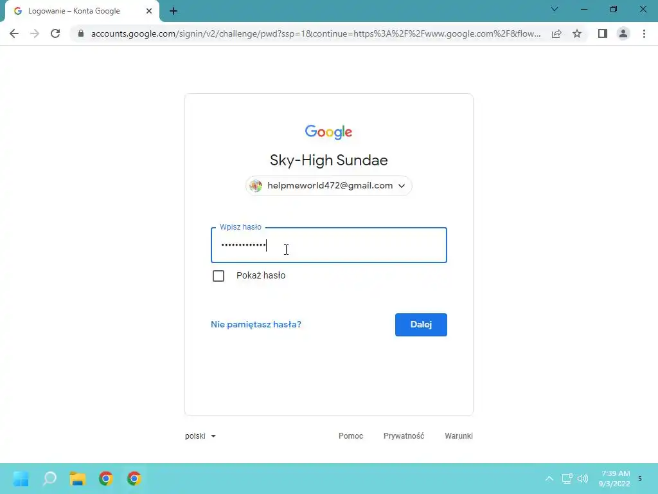The height and width of the screenshot is (494, 658).
Task: Click the Sky-High Sundae heading
Action: pos(328,160)
